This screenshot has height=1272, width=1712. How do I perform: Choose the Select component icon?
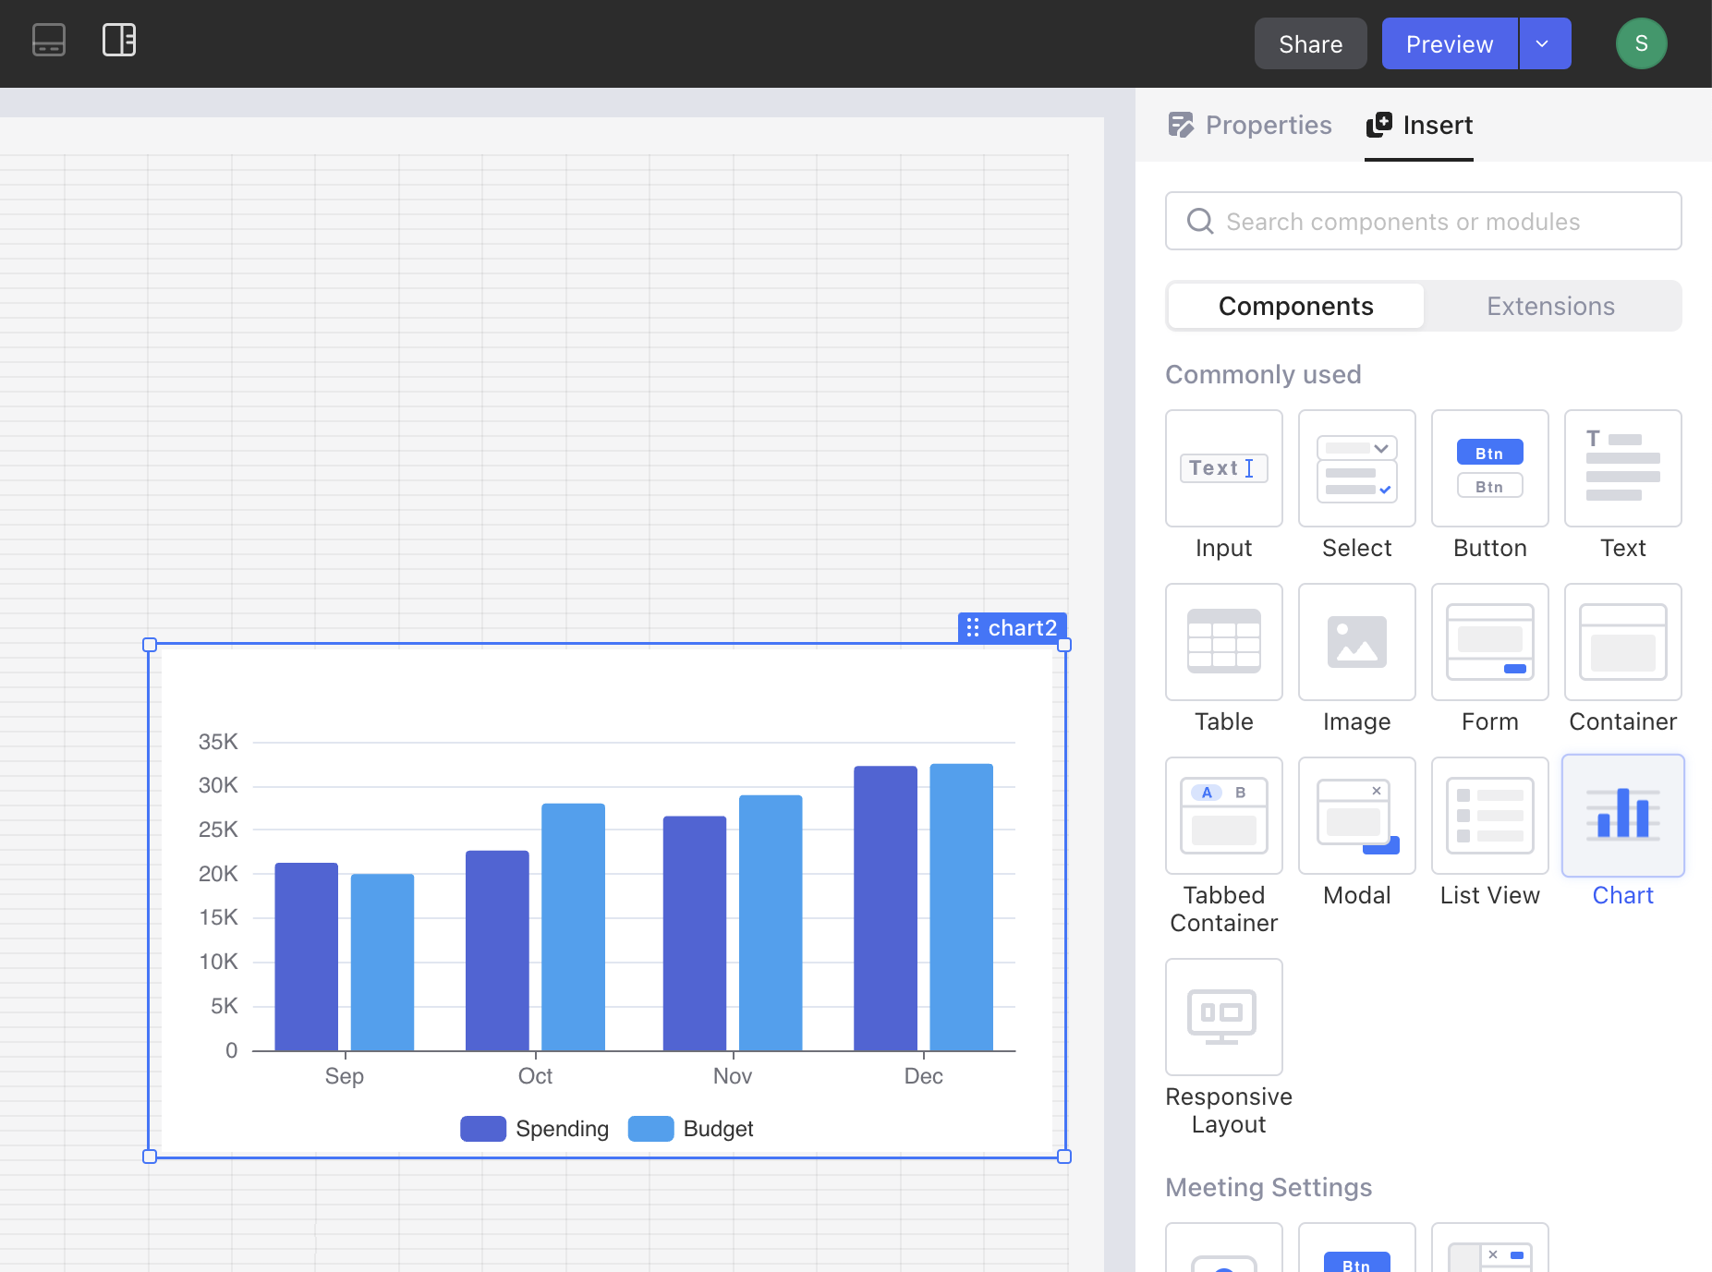tap(1356, 468)
